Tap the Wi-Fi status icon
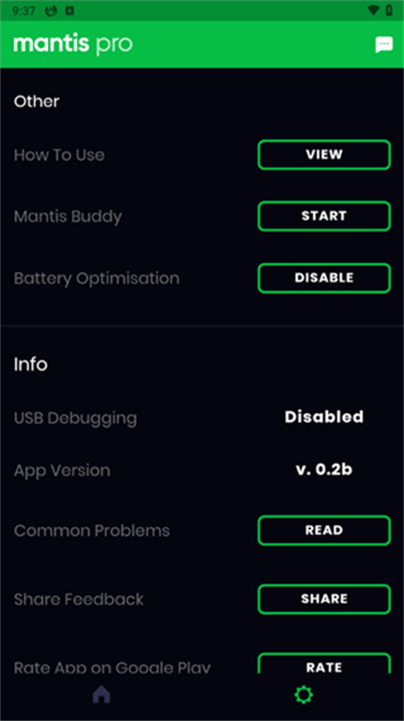Viewport: 404px width, 721px height. tap(373, 10)
